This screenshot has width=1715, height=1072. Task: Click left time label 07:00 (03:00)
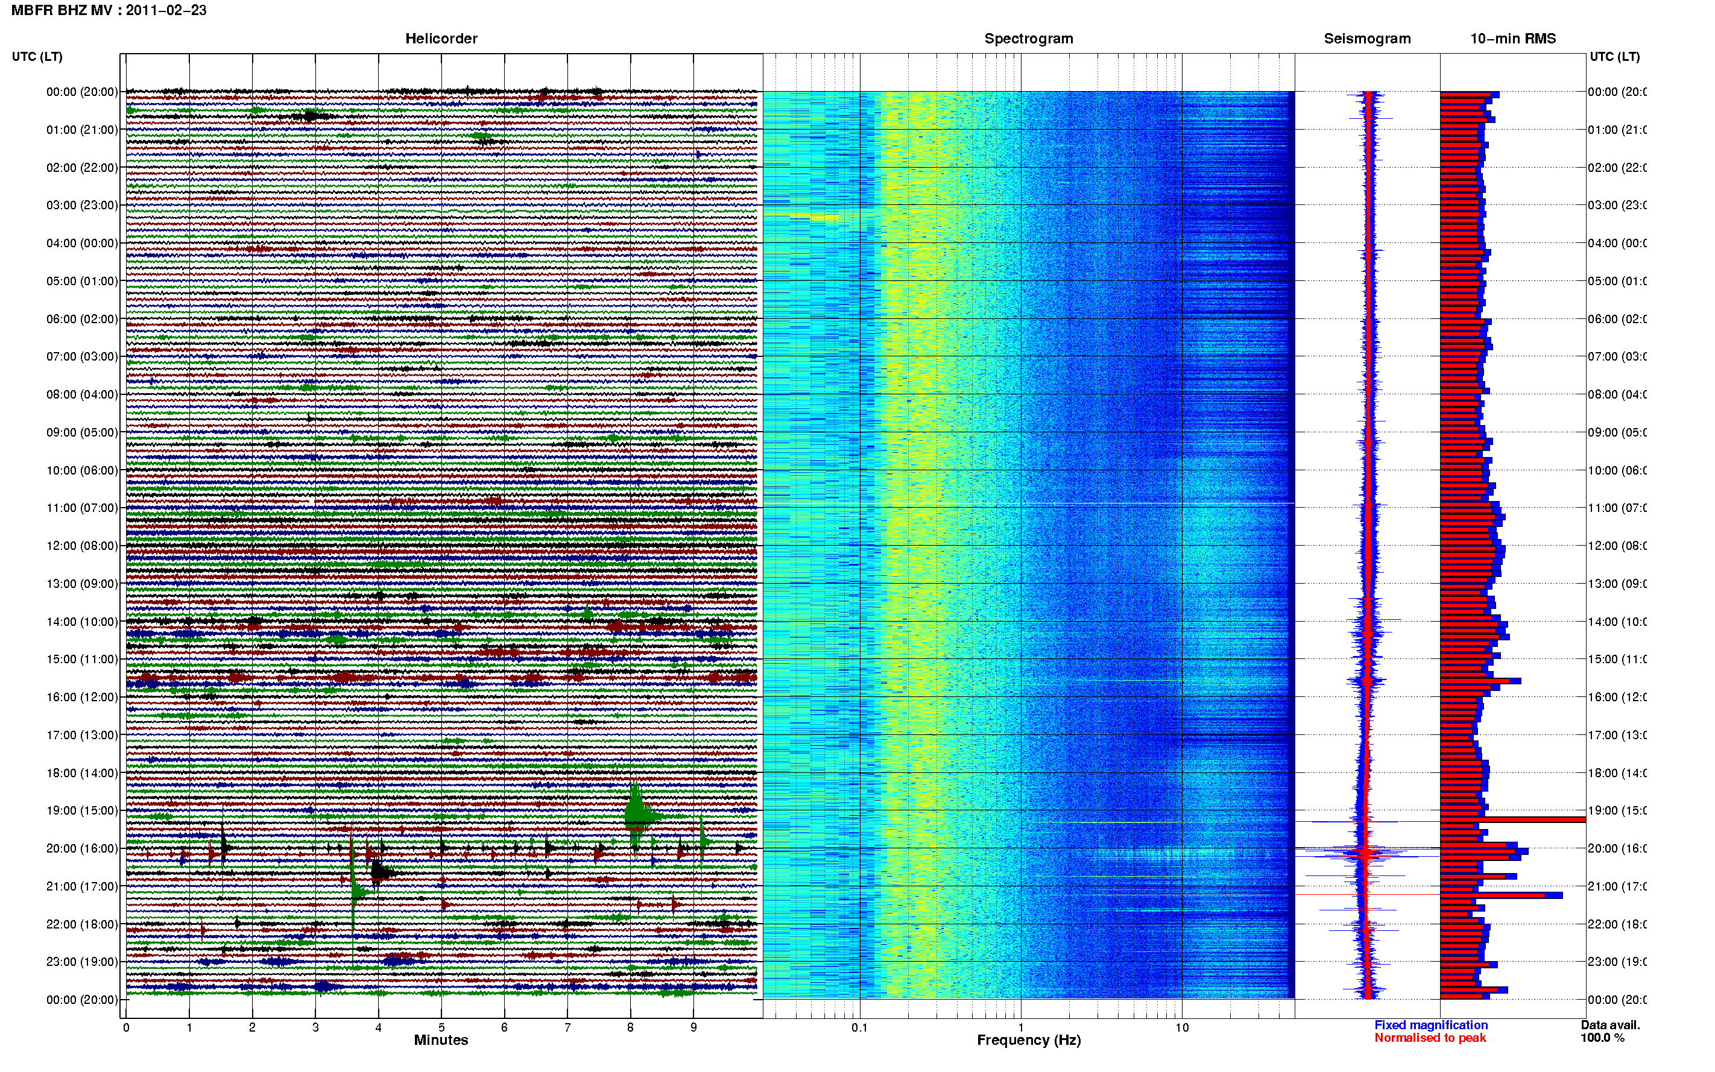[x=82, y=356]
